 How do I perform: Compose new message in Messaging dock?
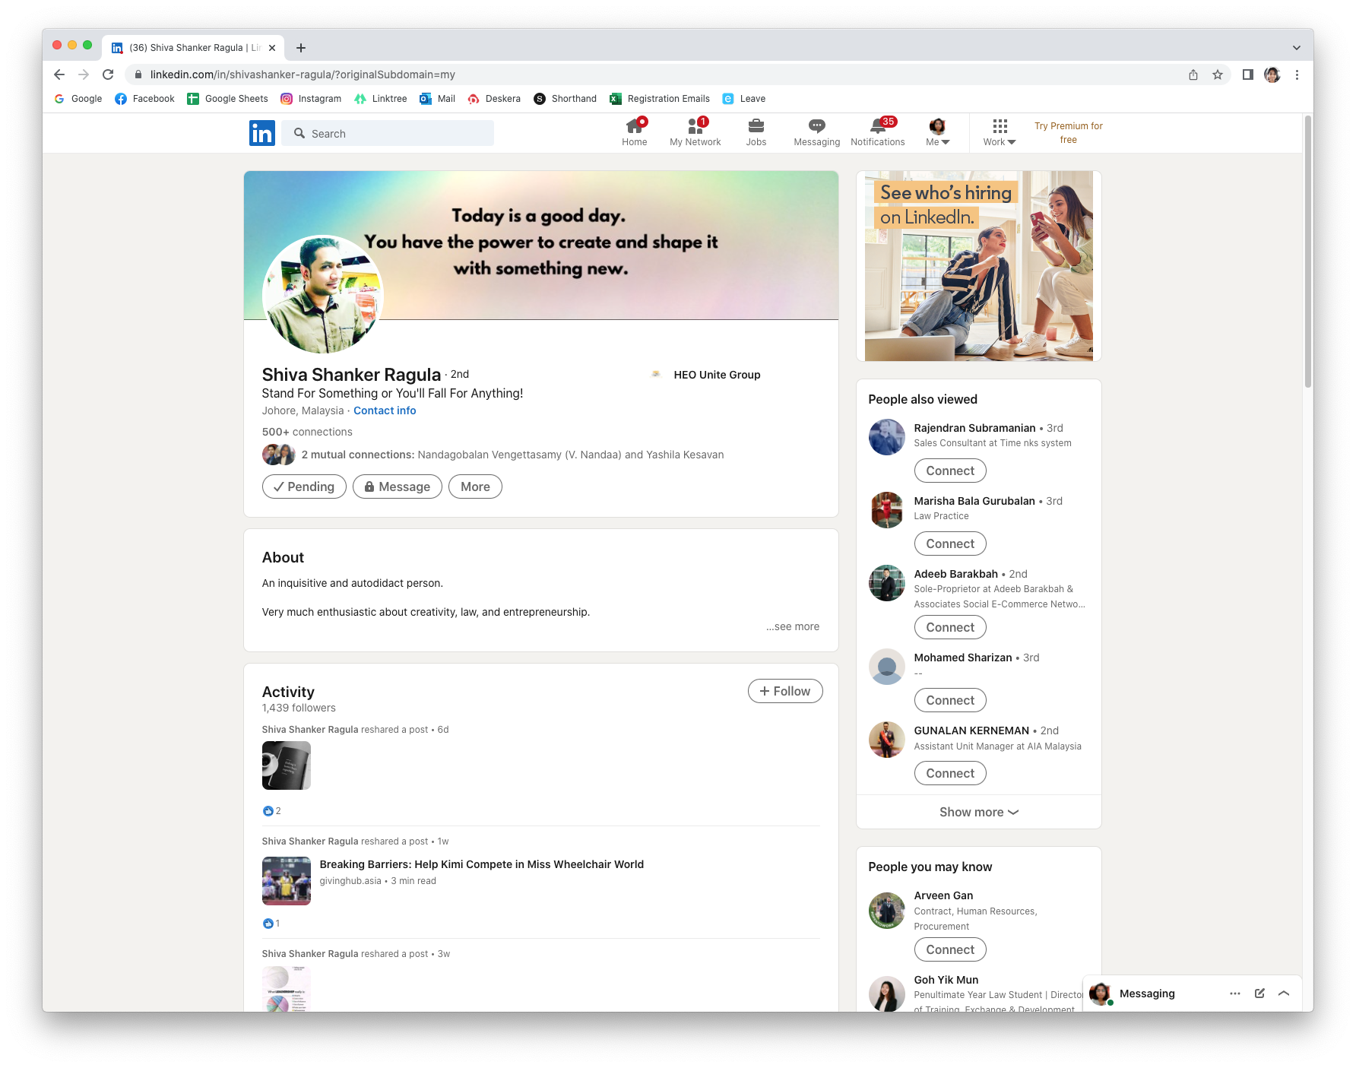coord(1259,993)
